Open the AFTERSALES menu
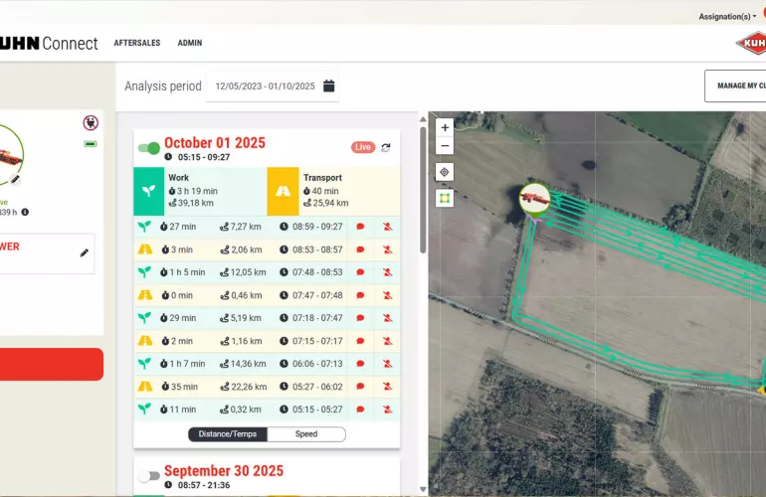 pos(136,44)
